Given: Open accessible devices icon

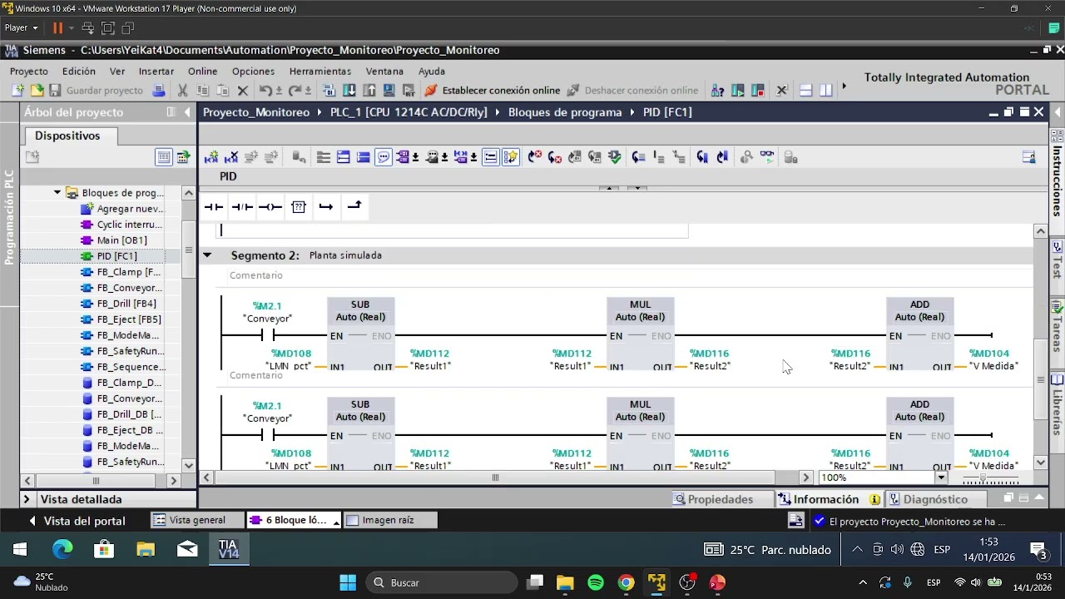Looking at the screenshot, I should pyautogui.click(x=717, y=90).
